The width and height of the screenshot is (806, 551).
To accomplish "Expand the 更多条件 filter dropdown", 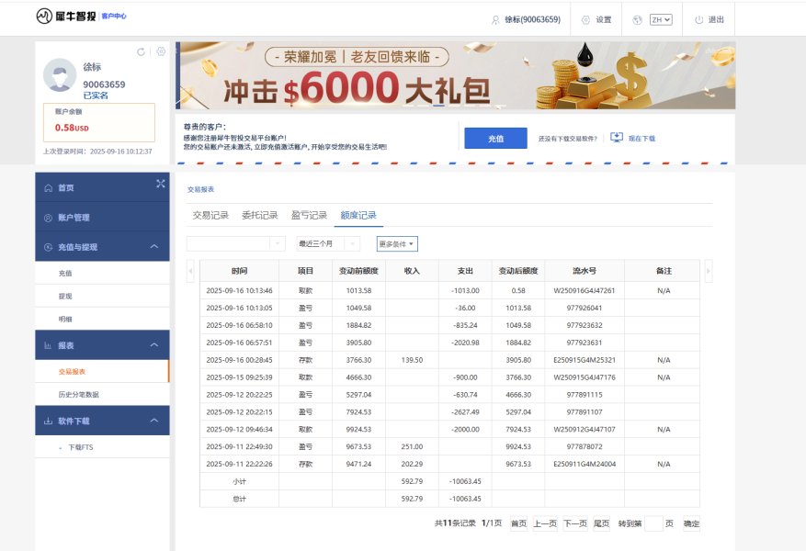I will coord(397,244).
